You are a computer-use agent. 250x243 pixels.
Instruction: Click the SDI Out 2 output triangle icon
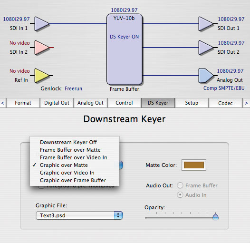click(x=206, y=48)
